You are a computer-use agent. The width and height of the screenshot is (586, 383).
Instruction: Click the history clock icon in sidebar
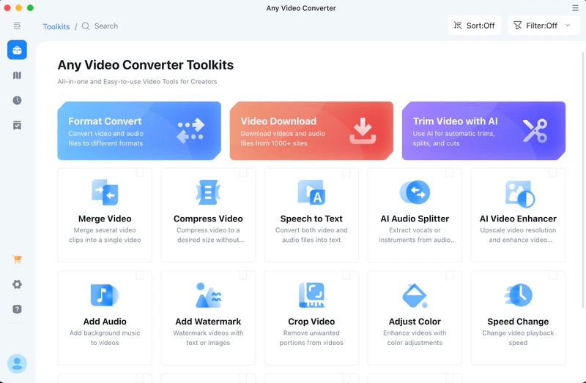(17, 100)
